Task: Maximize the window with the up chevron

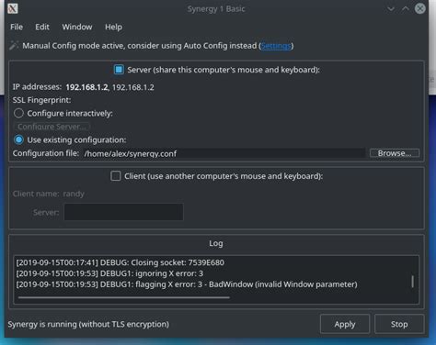Action: pyautogui.click(x=406, y=8)
